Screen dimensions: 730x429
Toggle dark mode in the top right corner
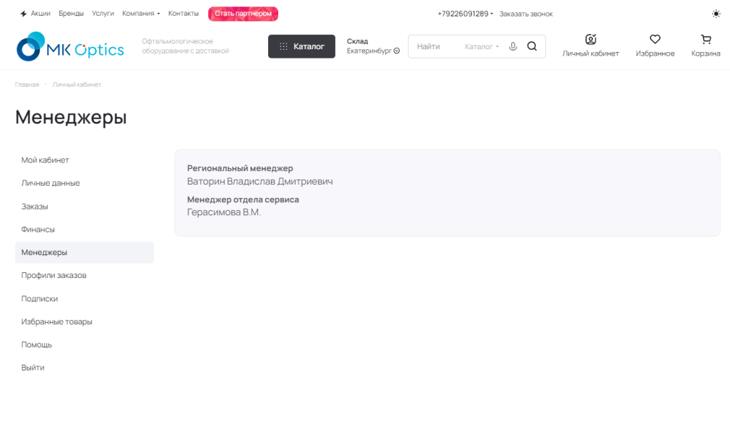pyautogui.click(x=716, y=13)
